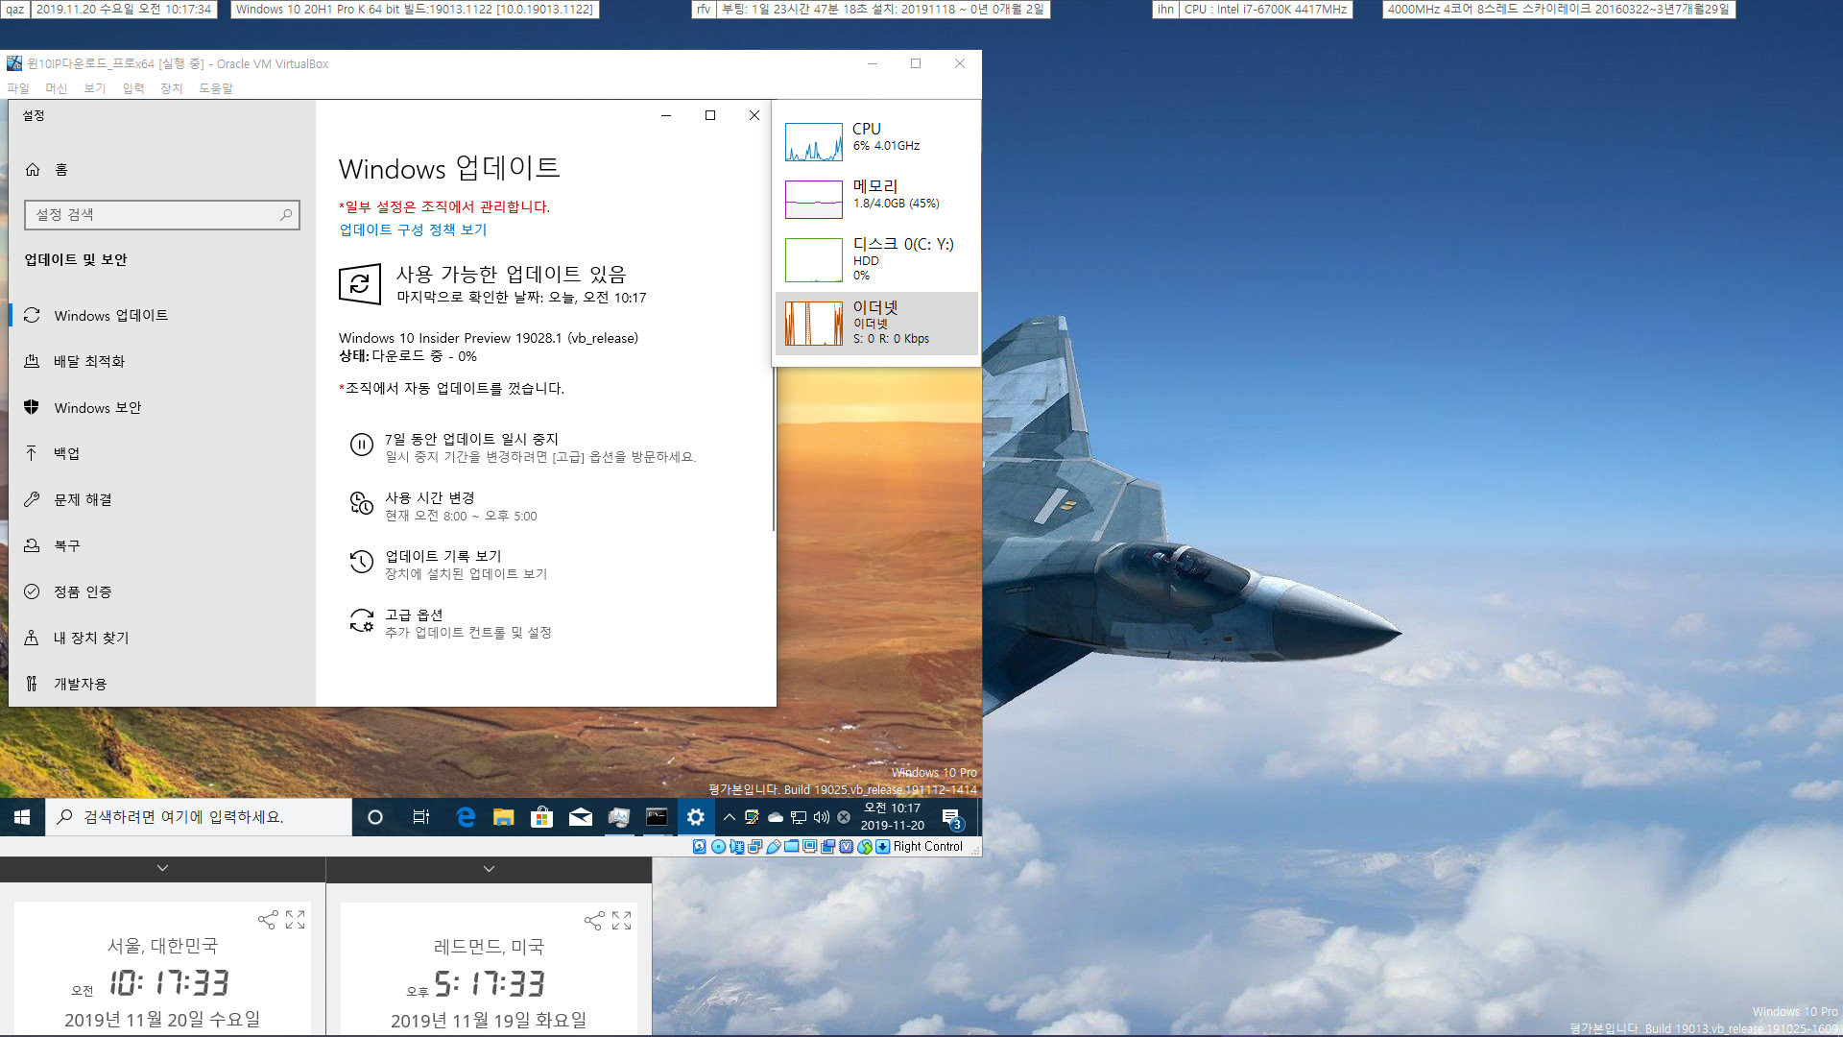Expand the 레드먼드 clock card fullscreen

[x=622, y=921]
